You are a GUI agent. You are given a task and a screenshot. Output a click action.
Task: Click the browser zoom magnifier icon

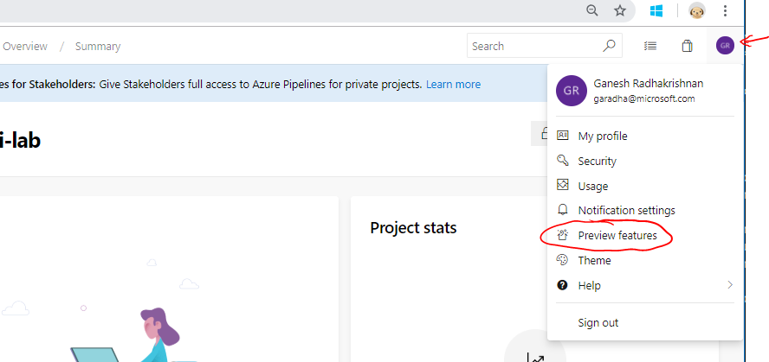coord(592,10)
